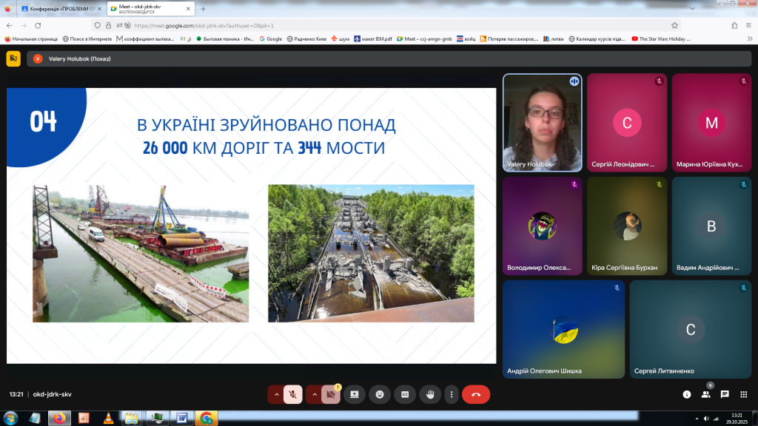Open the three-dot more options menu
The width and height of the screenshot is (758, 426).
pos(451,394)
